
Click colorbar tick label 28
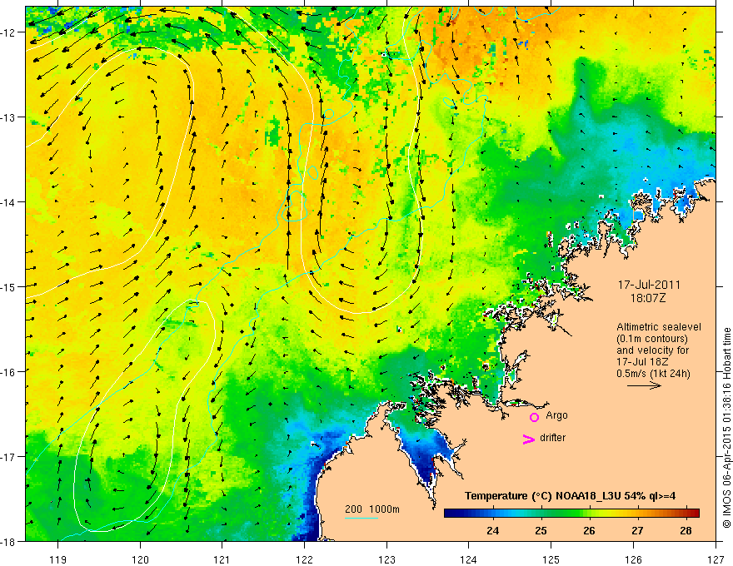686,530
